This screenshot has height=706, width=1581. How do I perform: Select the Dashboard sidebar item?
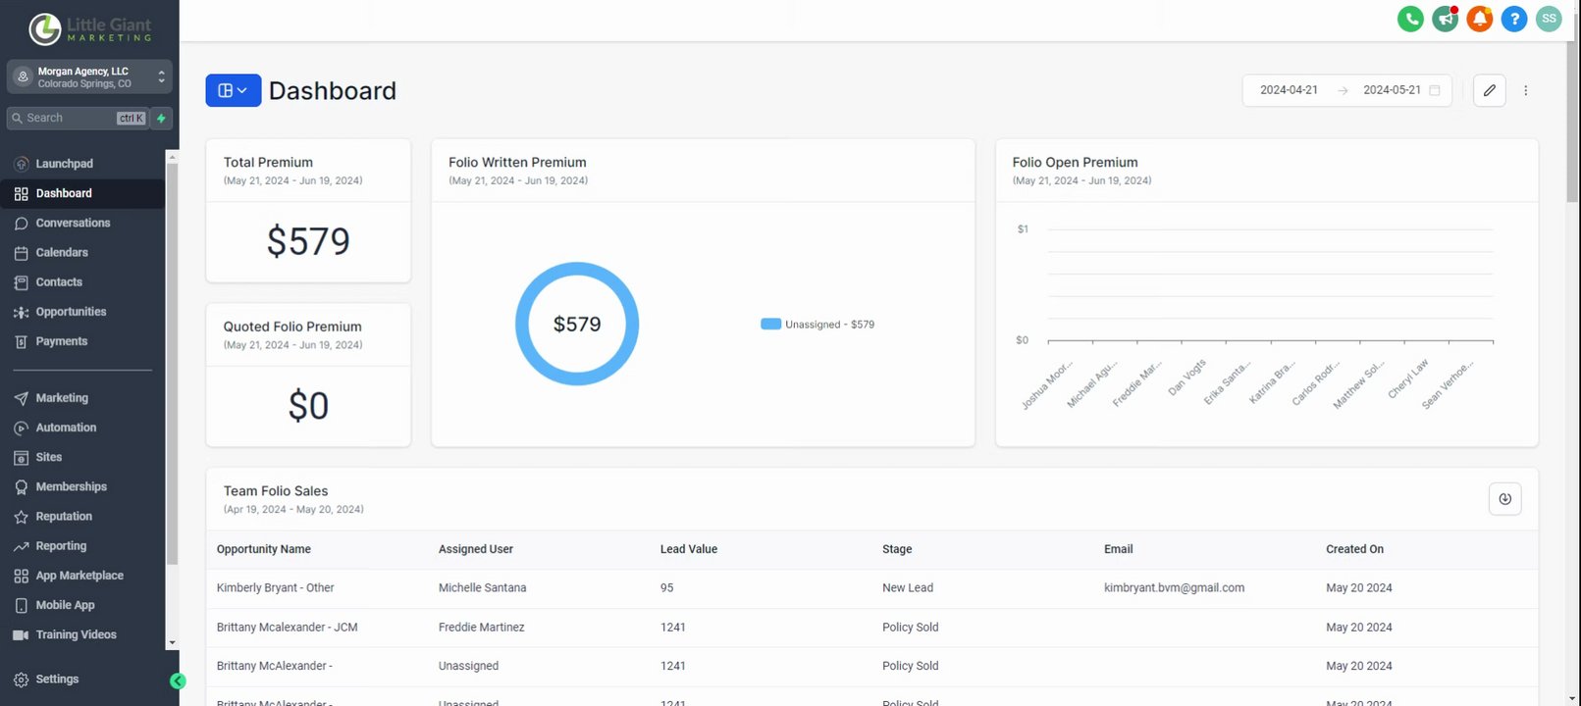click(x=82, y=193)
